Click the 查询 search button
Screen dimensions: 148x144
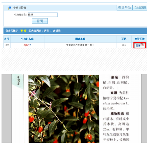[x=40, y=21]
